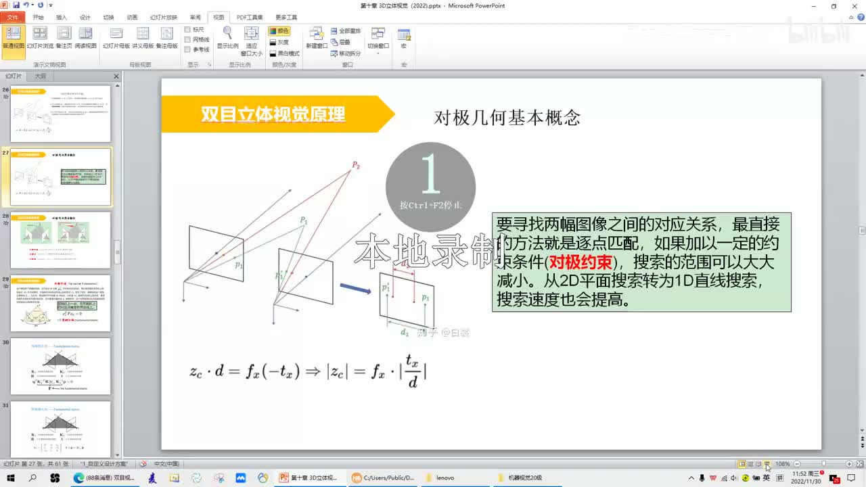
Task: Switch to the Transitions (切换) ribbon tab
Action: [x=108, y=17]
